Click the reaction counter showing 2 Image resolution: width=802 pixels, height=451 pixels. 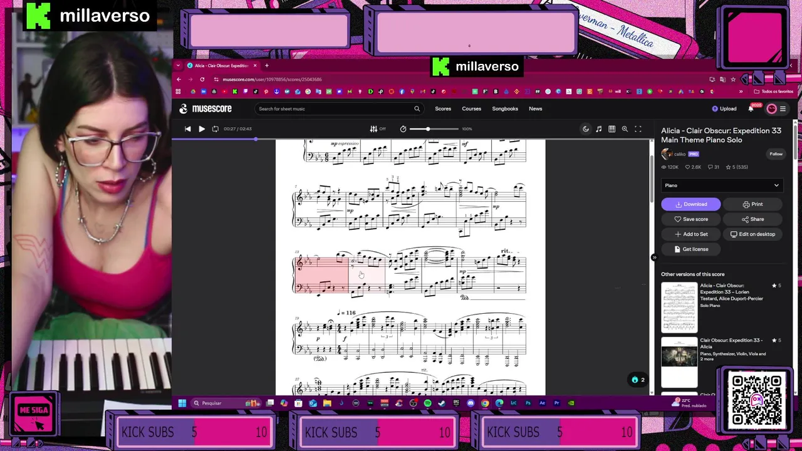pyautogui.click(x=638, y=380)
